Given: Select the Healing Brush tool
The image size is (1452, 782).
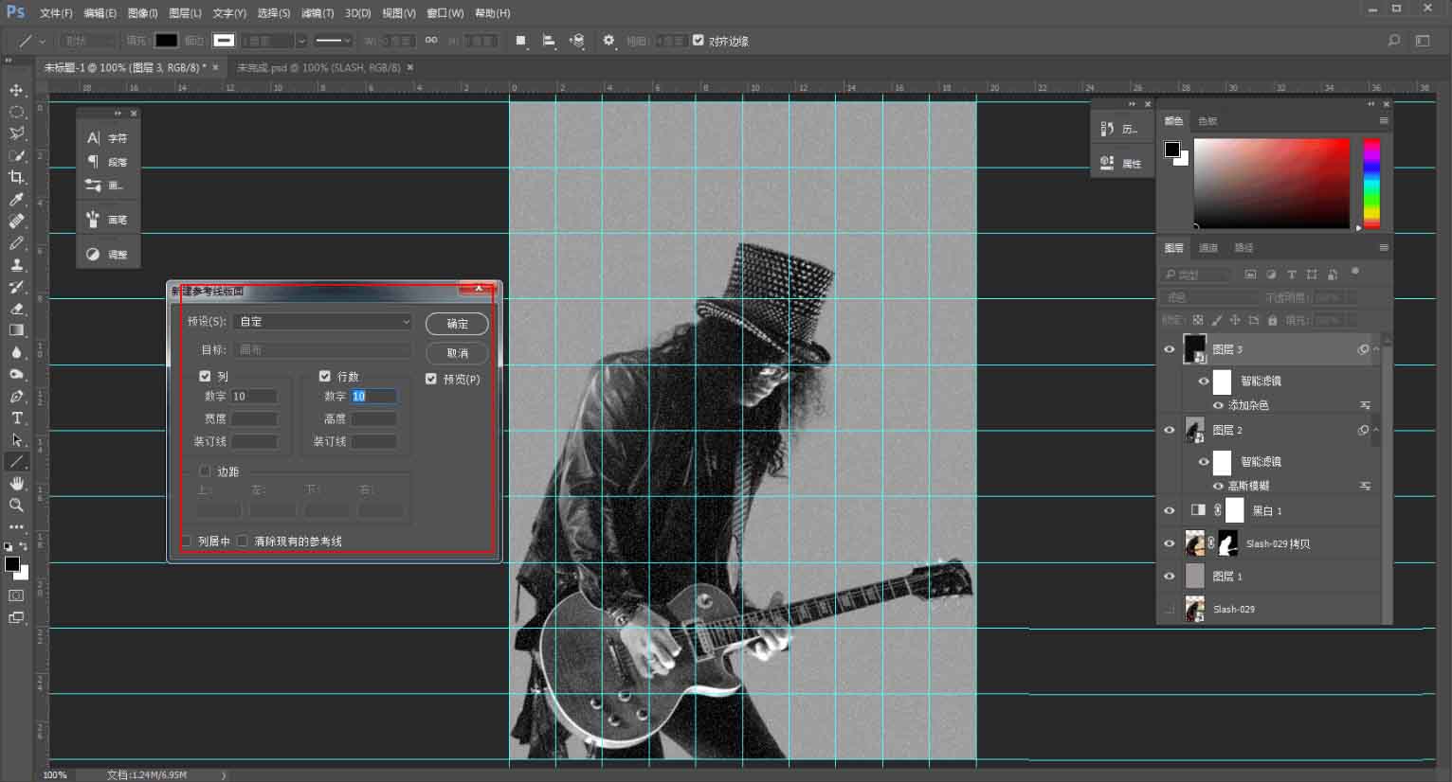Looking at the screenshot, I should pos(16,221).
